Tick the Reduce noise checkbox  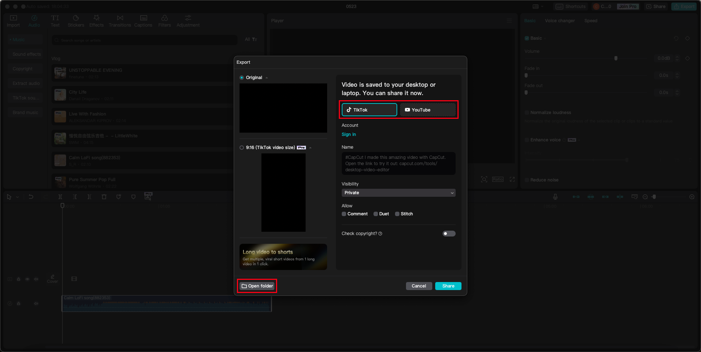pos(527,180)
